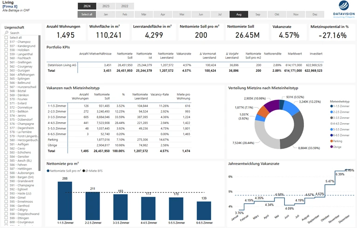This screenshot has height=228, width=357.
Task: Click the Marktwert column header
Action: click(295, 54)
